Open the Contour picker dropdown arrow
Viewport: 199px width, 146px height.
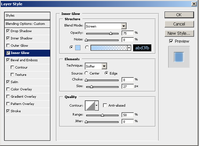click(97, 106)
